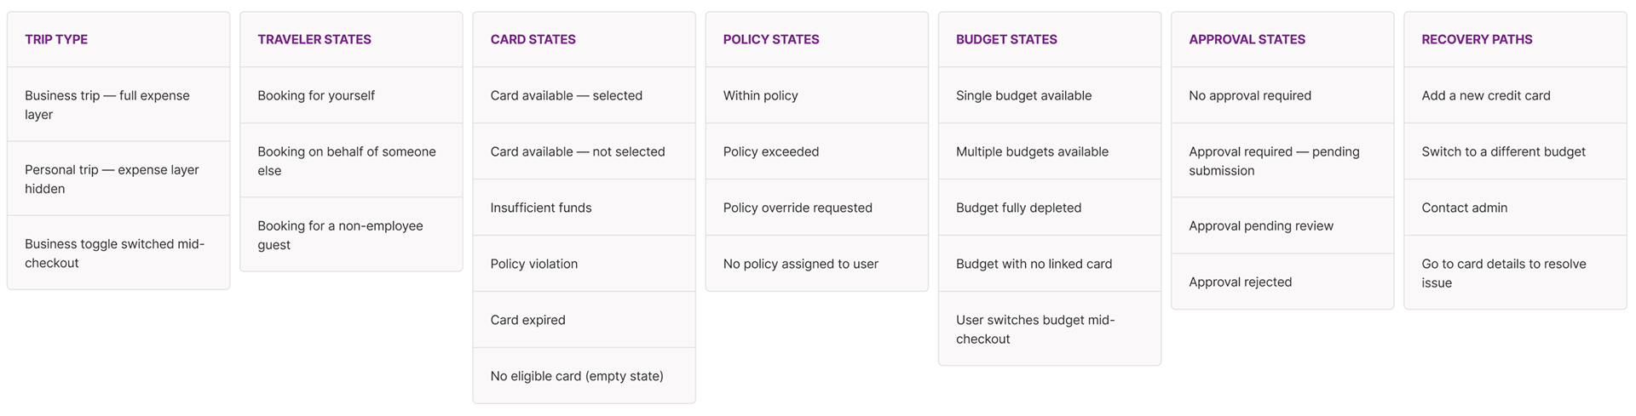Viewport: 1636px width, 416px height.
Task: Select Booking for yourself item
Action: [x=351, y=95]
